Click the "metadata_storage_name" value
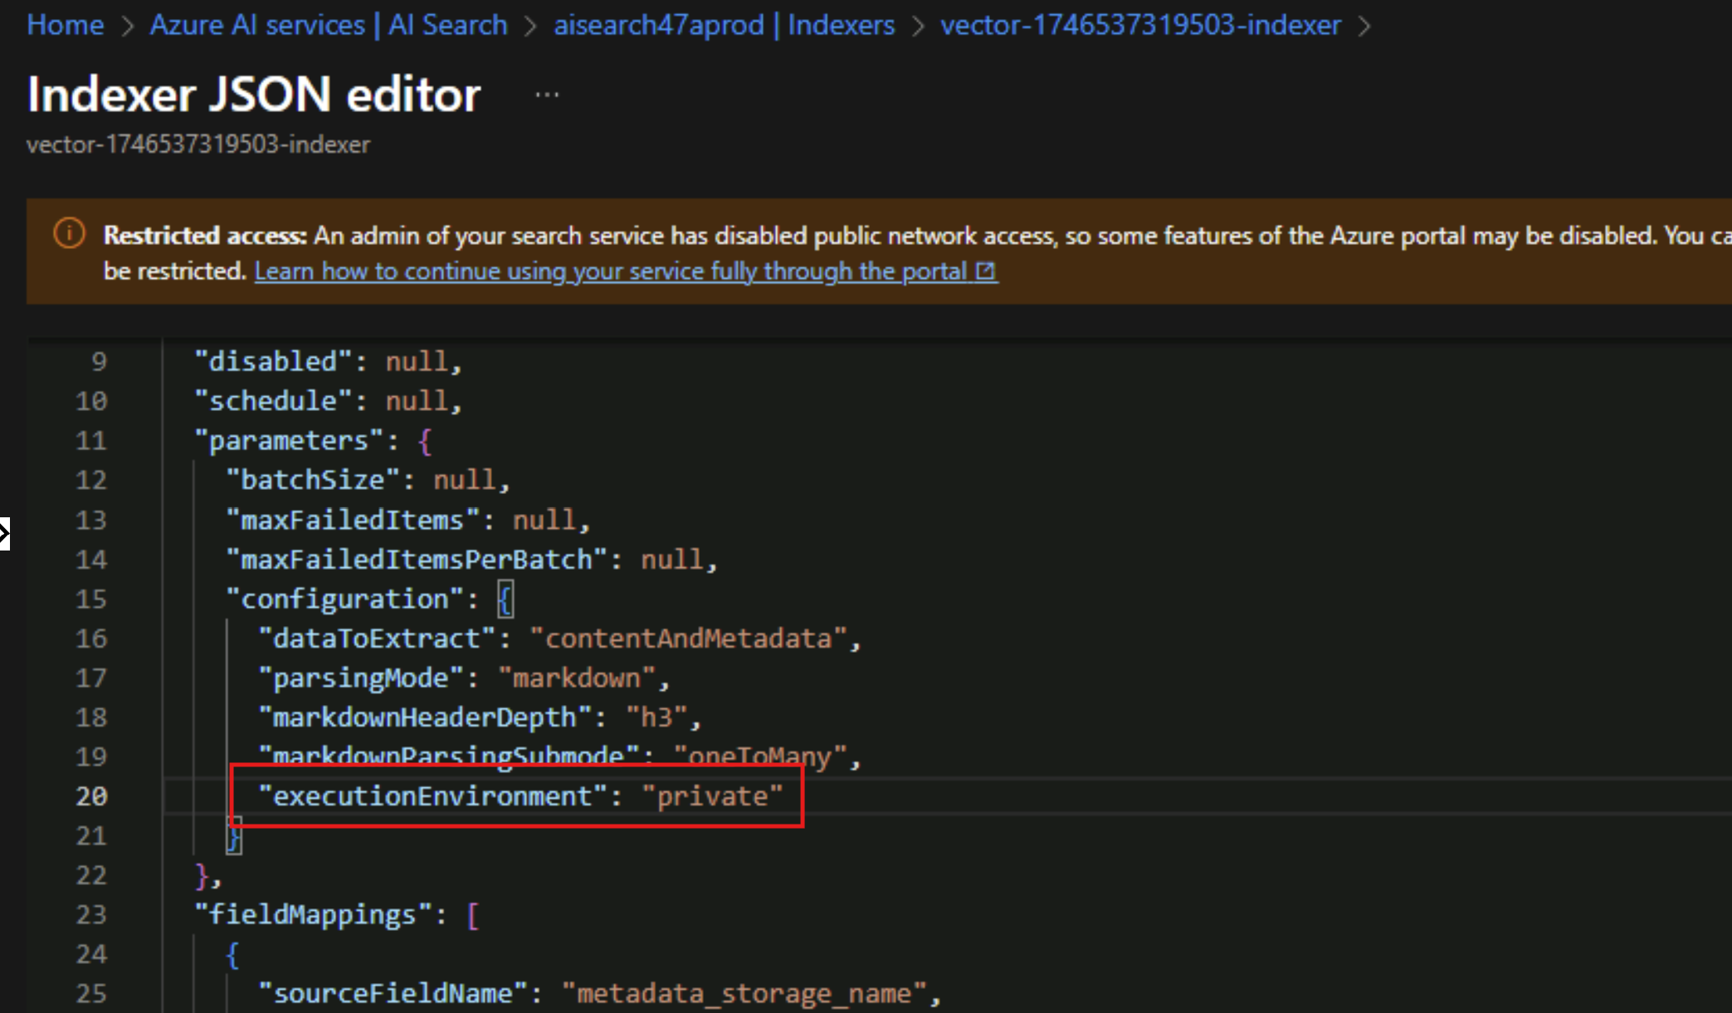This screenshot has width=1732, height=1013. (x=744, y=994)
